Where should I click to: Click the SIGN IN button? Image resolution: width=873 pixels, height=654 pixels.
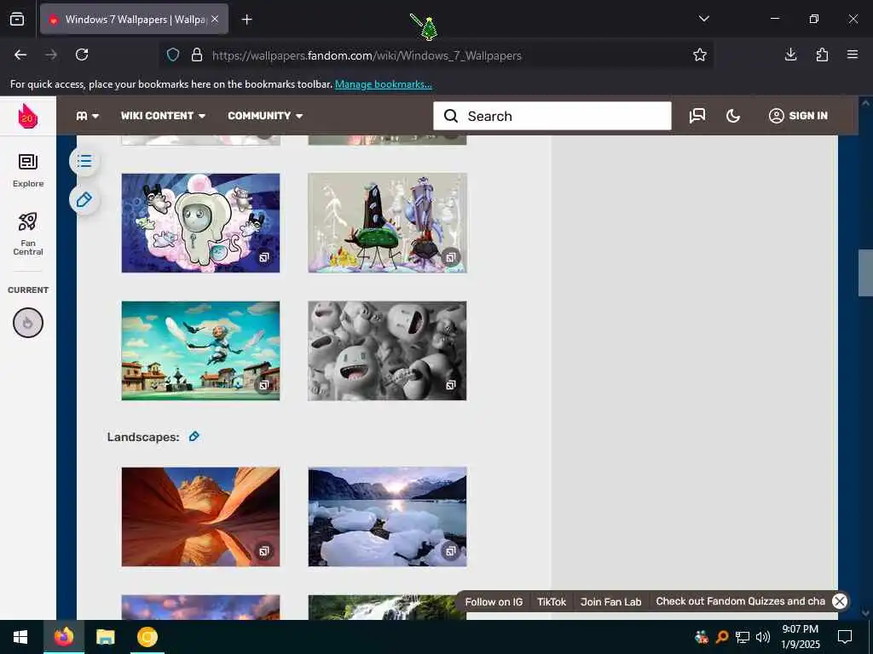[x=798, y=116]
